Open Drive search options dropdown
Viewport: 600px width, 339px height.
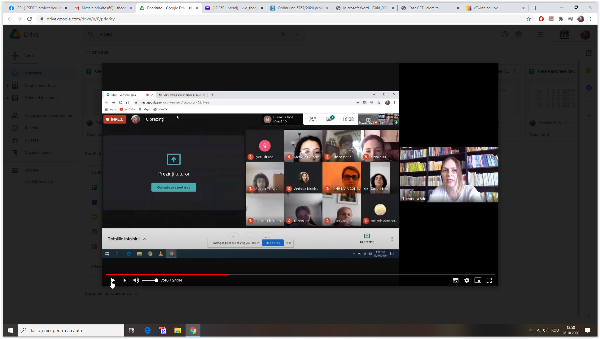tap(297, 34)
